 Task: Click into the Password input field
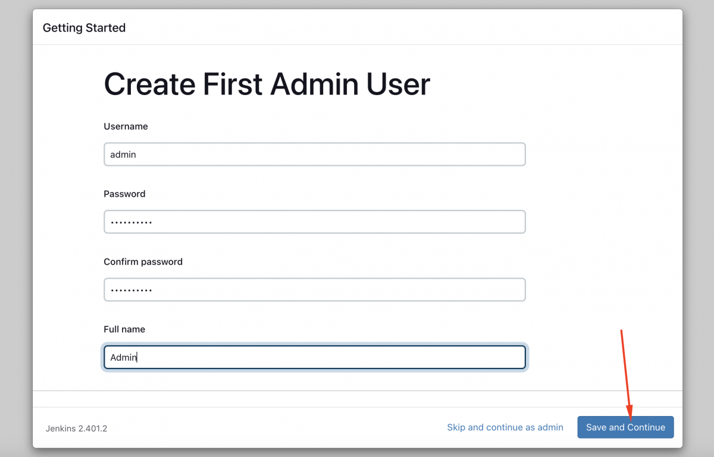point(314,222)
